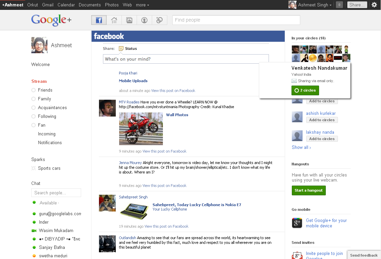Open the Profile toolbar icon
381x259 pixels.
click(x=144, y=20)
